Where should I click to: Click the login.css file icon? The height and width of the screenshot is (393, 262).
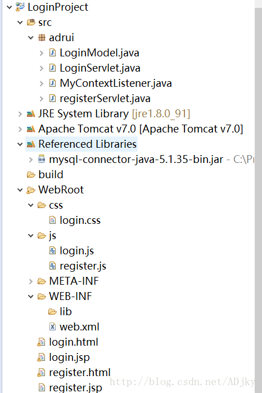pos(52,220)
